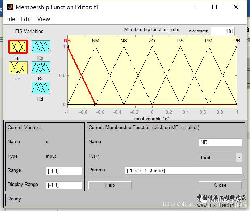Select the output variable Kp icon

pyautogui.click(x=41, y=46)
